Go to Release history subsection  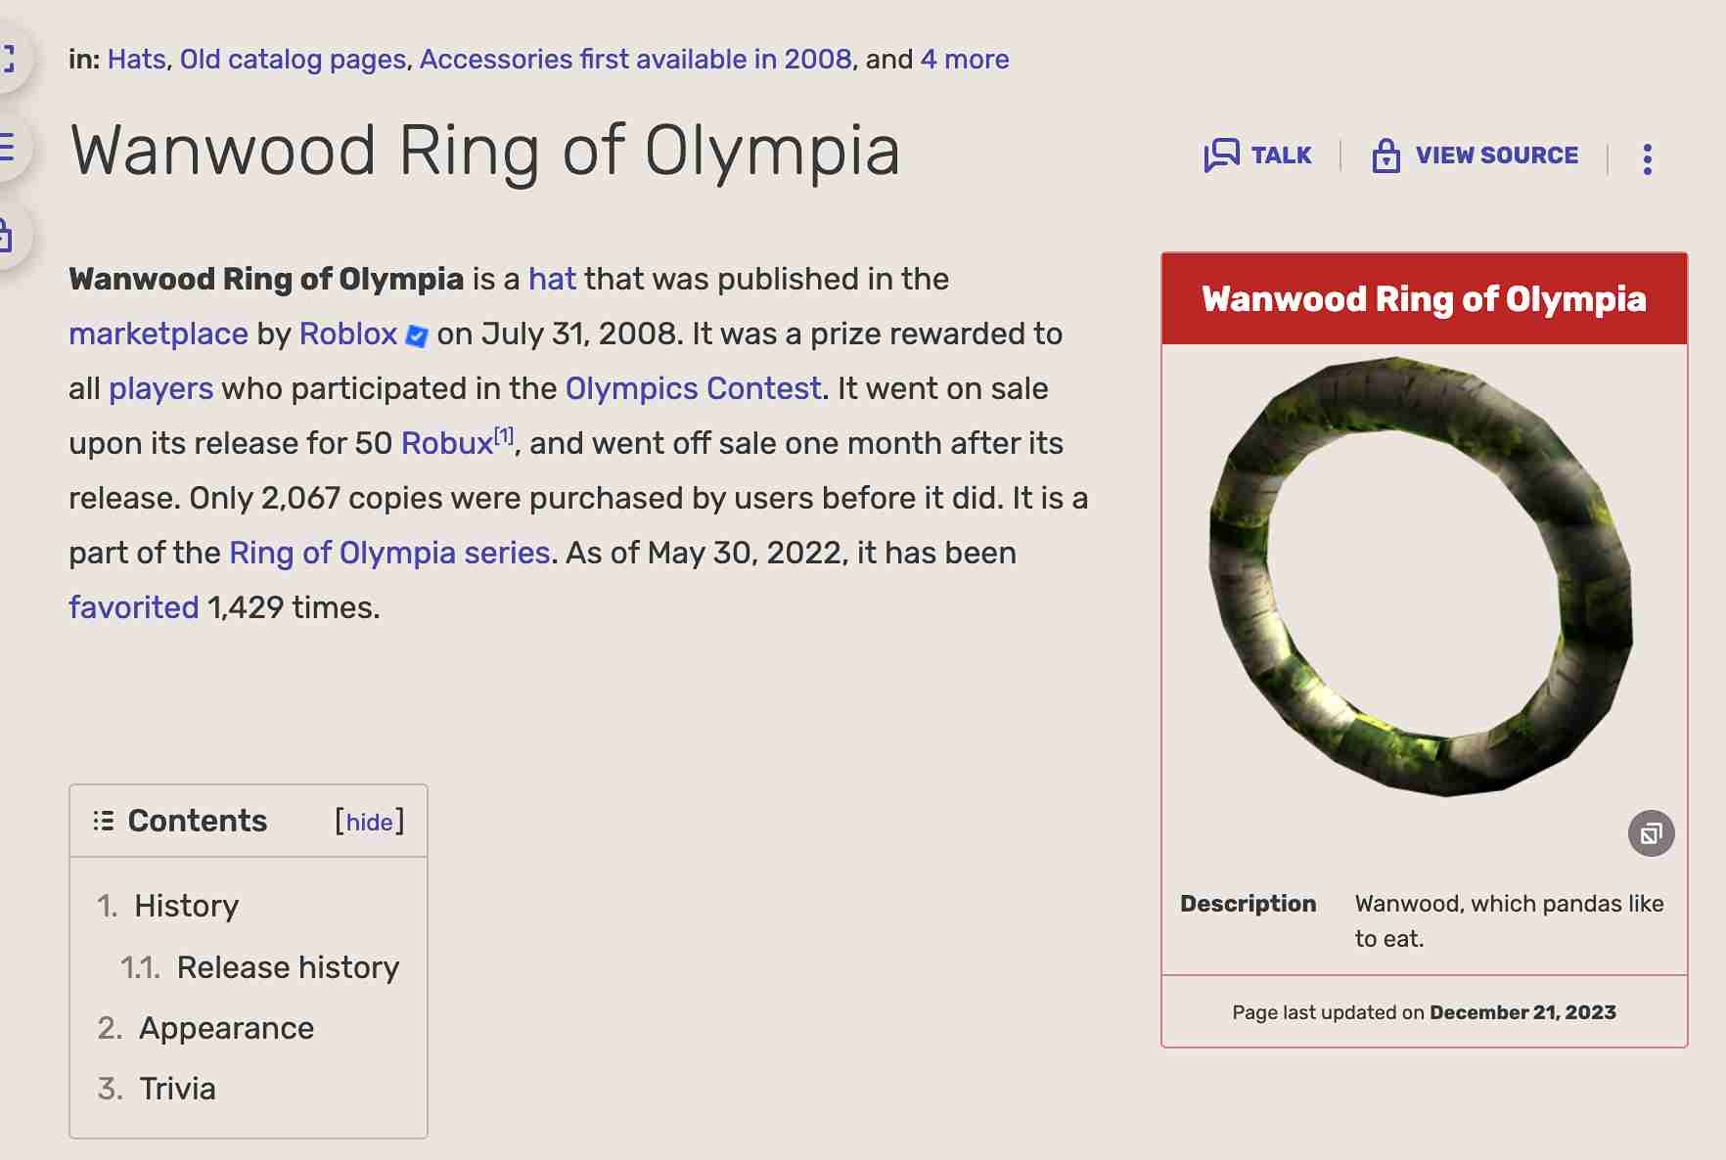(x=288, y=967)
